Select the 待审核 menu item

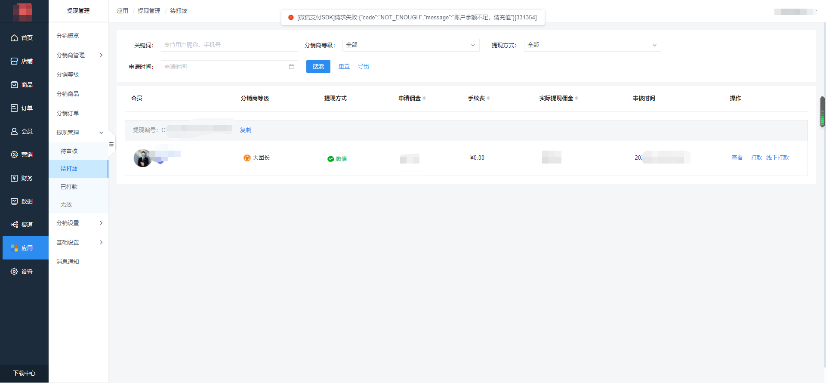[x=69, y=151]
